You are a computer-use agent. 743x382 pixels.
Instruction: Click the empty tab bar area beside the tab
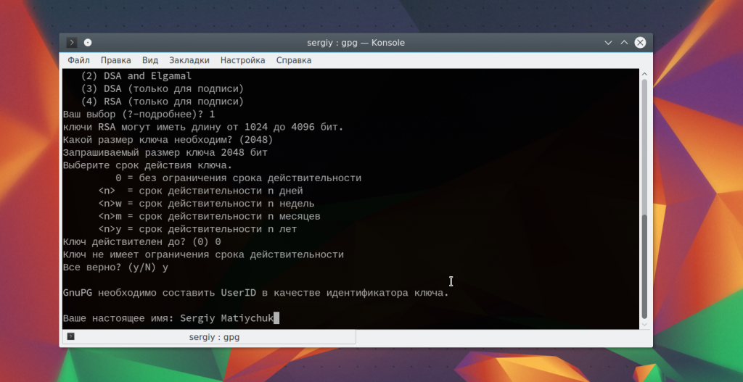pyautogui.click(x=501, y=337)
